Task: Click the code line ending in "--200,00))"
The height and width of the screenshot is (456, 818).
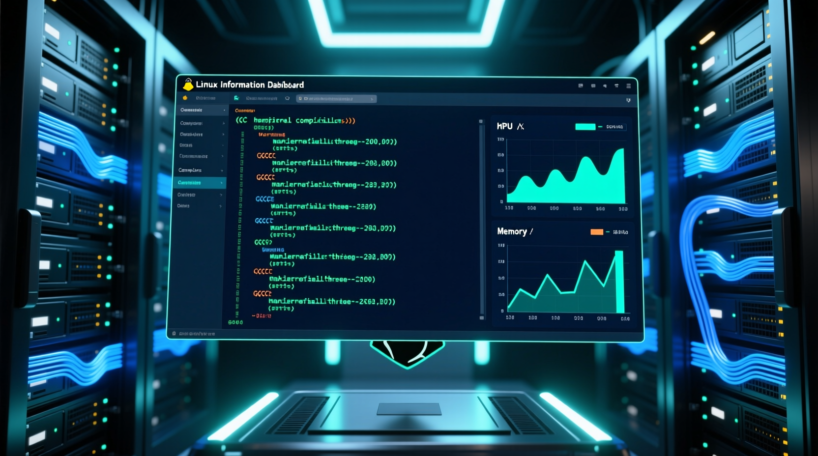Action: click(x=334, y=142)
